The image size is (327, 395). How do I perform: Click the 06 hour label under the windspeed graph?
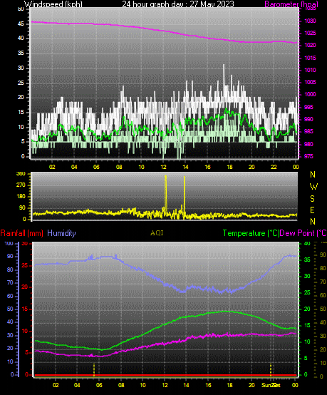pyautogui.click(x=96, y=167)
